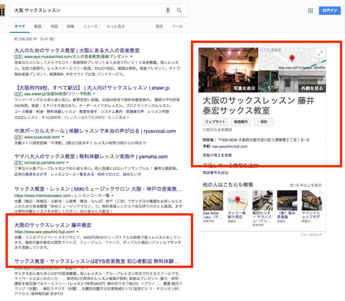Click the 経路案内 directions button

coord(240,122)
